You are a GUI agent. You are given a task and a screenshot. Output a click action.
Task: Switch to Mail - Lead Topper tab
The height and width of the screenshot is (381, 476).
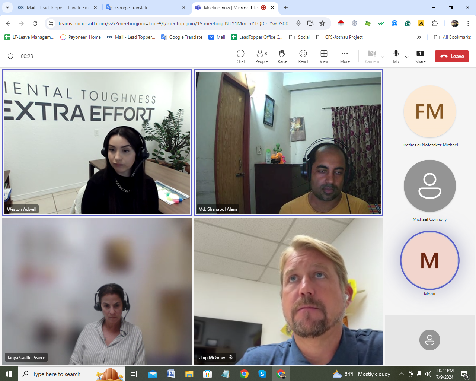coord(56,7)
